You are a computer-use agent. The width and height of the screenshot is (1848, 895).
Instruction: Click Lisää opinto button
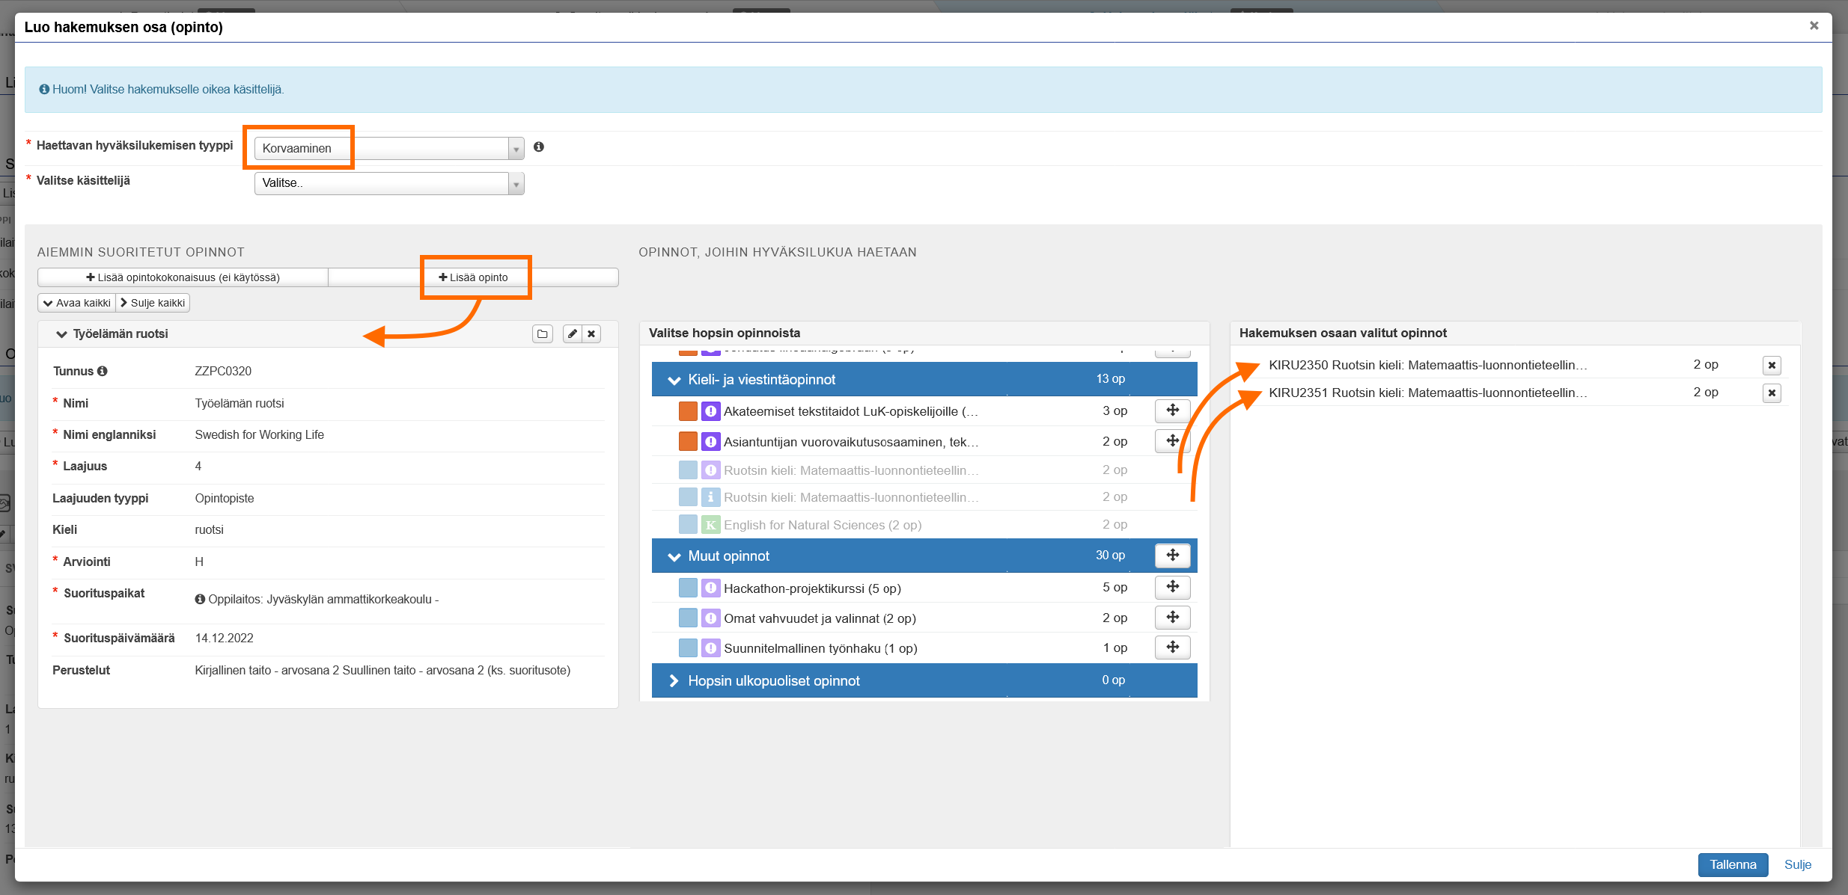pos(473,277)
